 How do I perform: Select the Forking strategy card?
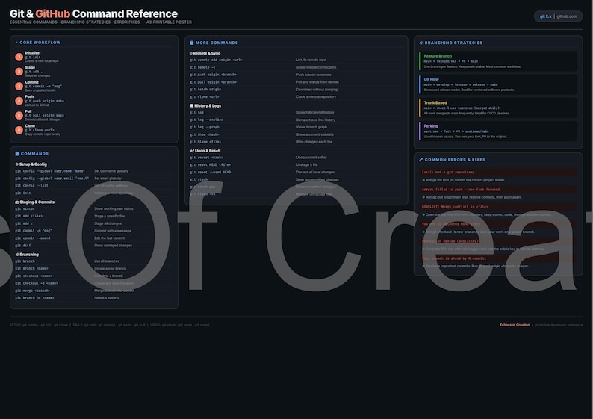tap(498, 131)
